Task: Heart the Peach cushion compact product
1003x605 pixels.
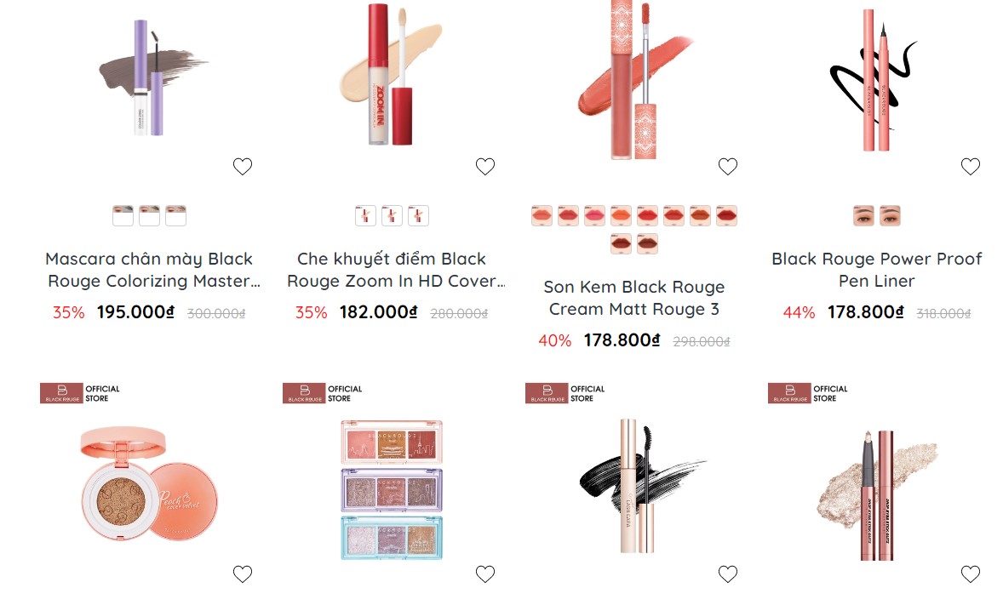Action: point(243,574)
